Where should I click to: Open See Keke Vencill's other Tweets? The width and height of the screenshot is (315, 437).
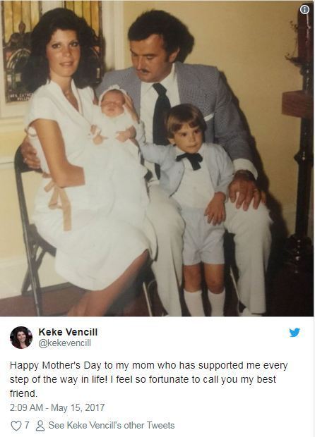pos(112,425)
